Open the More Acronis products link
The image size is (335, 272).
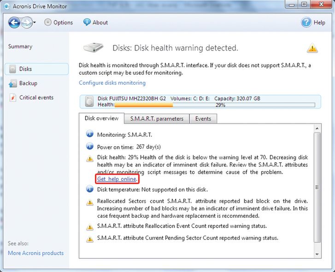(x=35, y=253)
